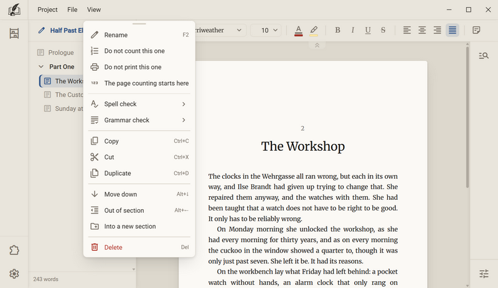Click The Workshop chapter heading on the page
Viewport: 498px width, 288px height.
tap(303, 146)
